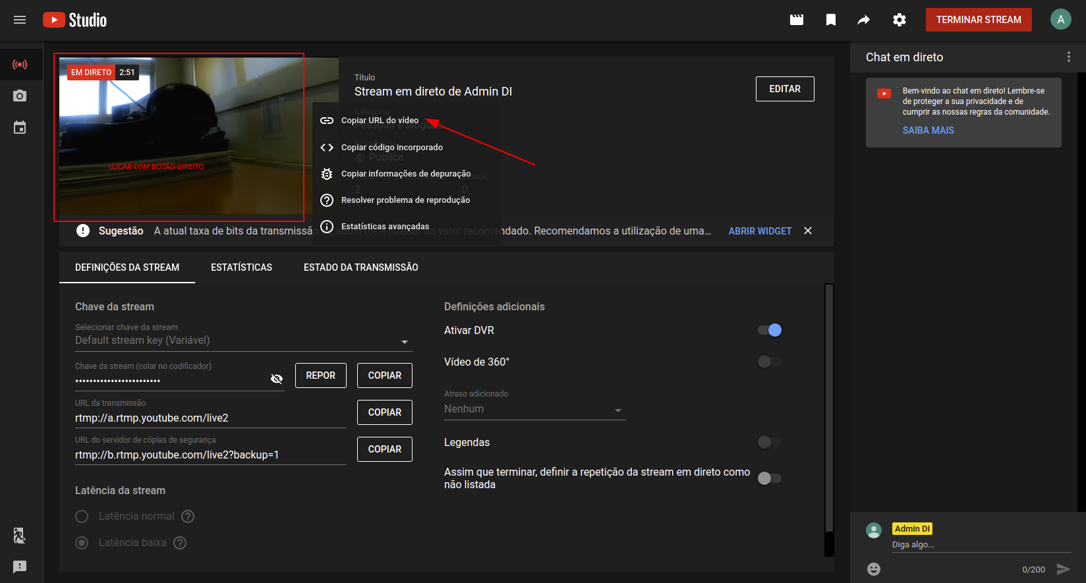
Task: Click the Sugestão warning icon
Action: pos(83,231)
